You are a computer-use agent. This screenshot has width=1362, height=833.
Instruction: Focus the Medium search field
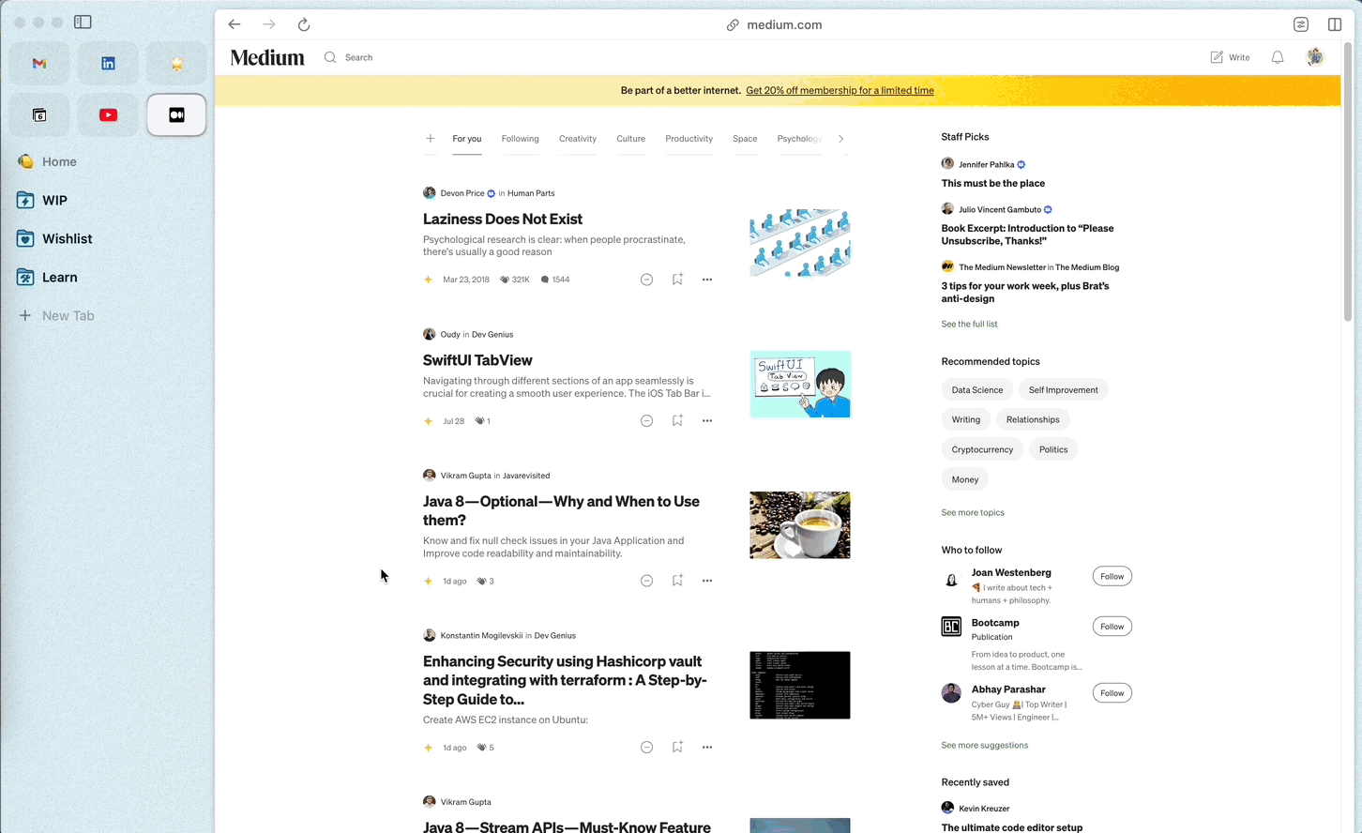pyautogui.click(x=359, y=57)
